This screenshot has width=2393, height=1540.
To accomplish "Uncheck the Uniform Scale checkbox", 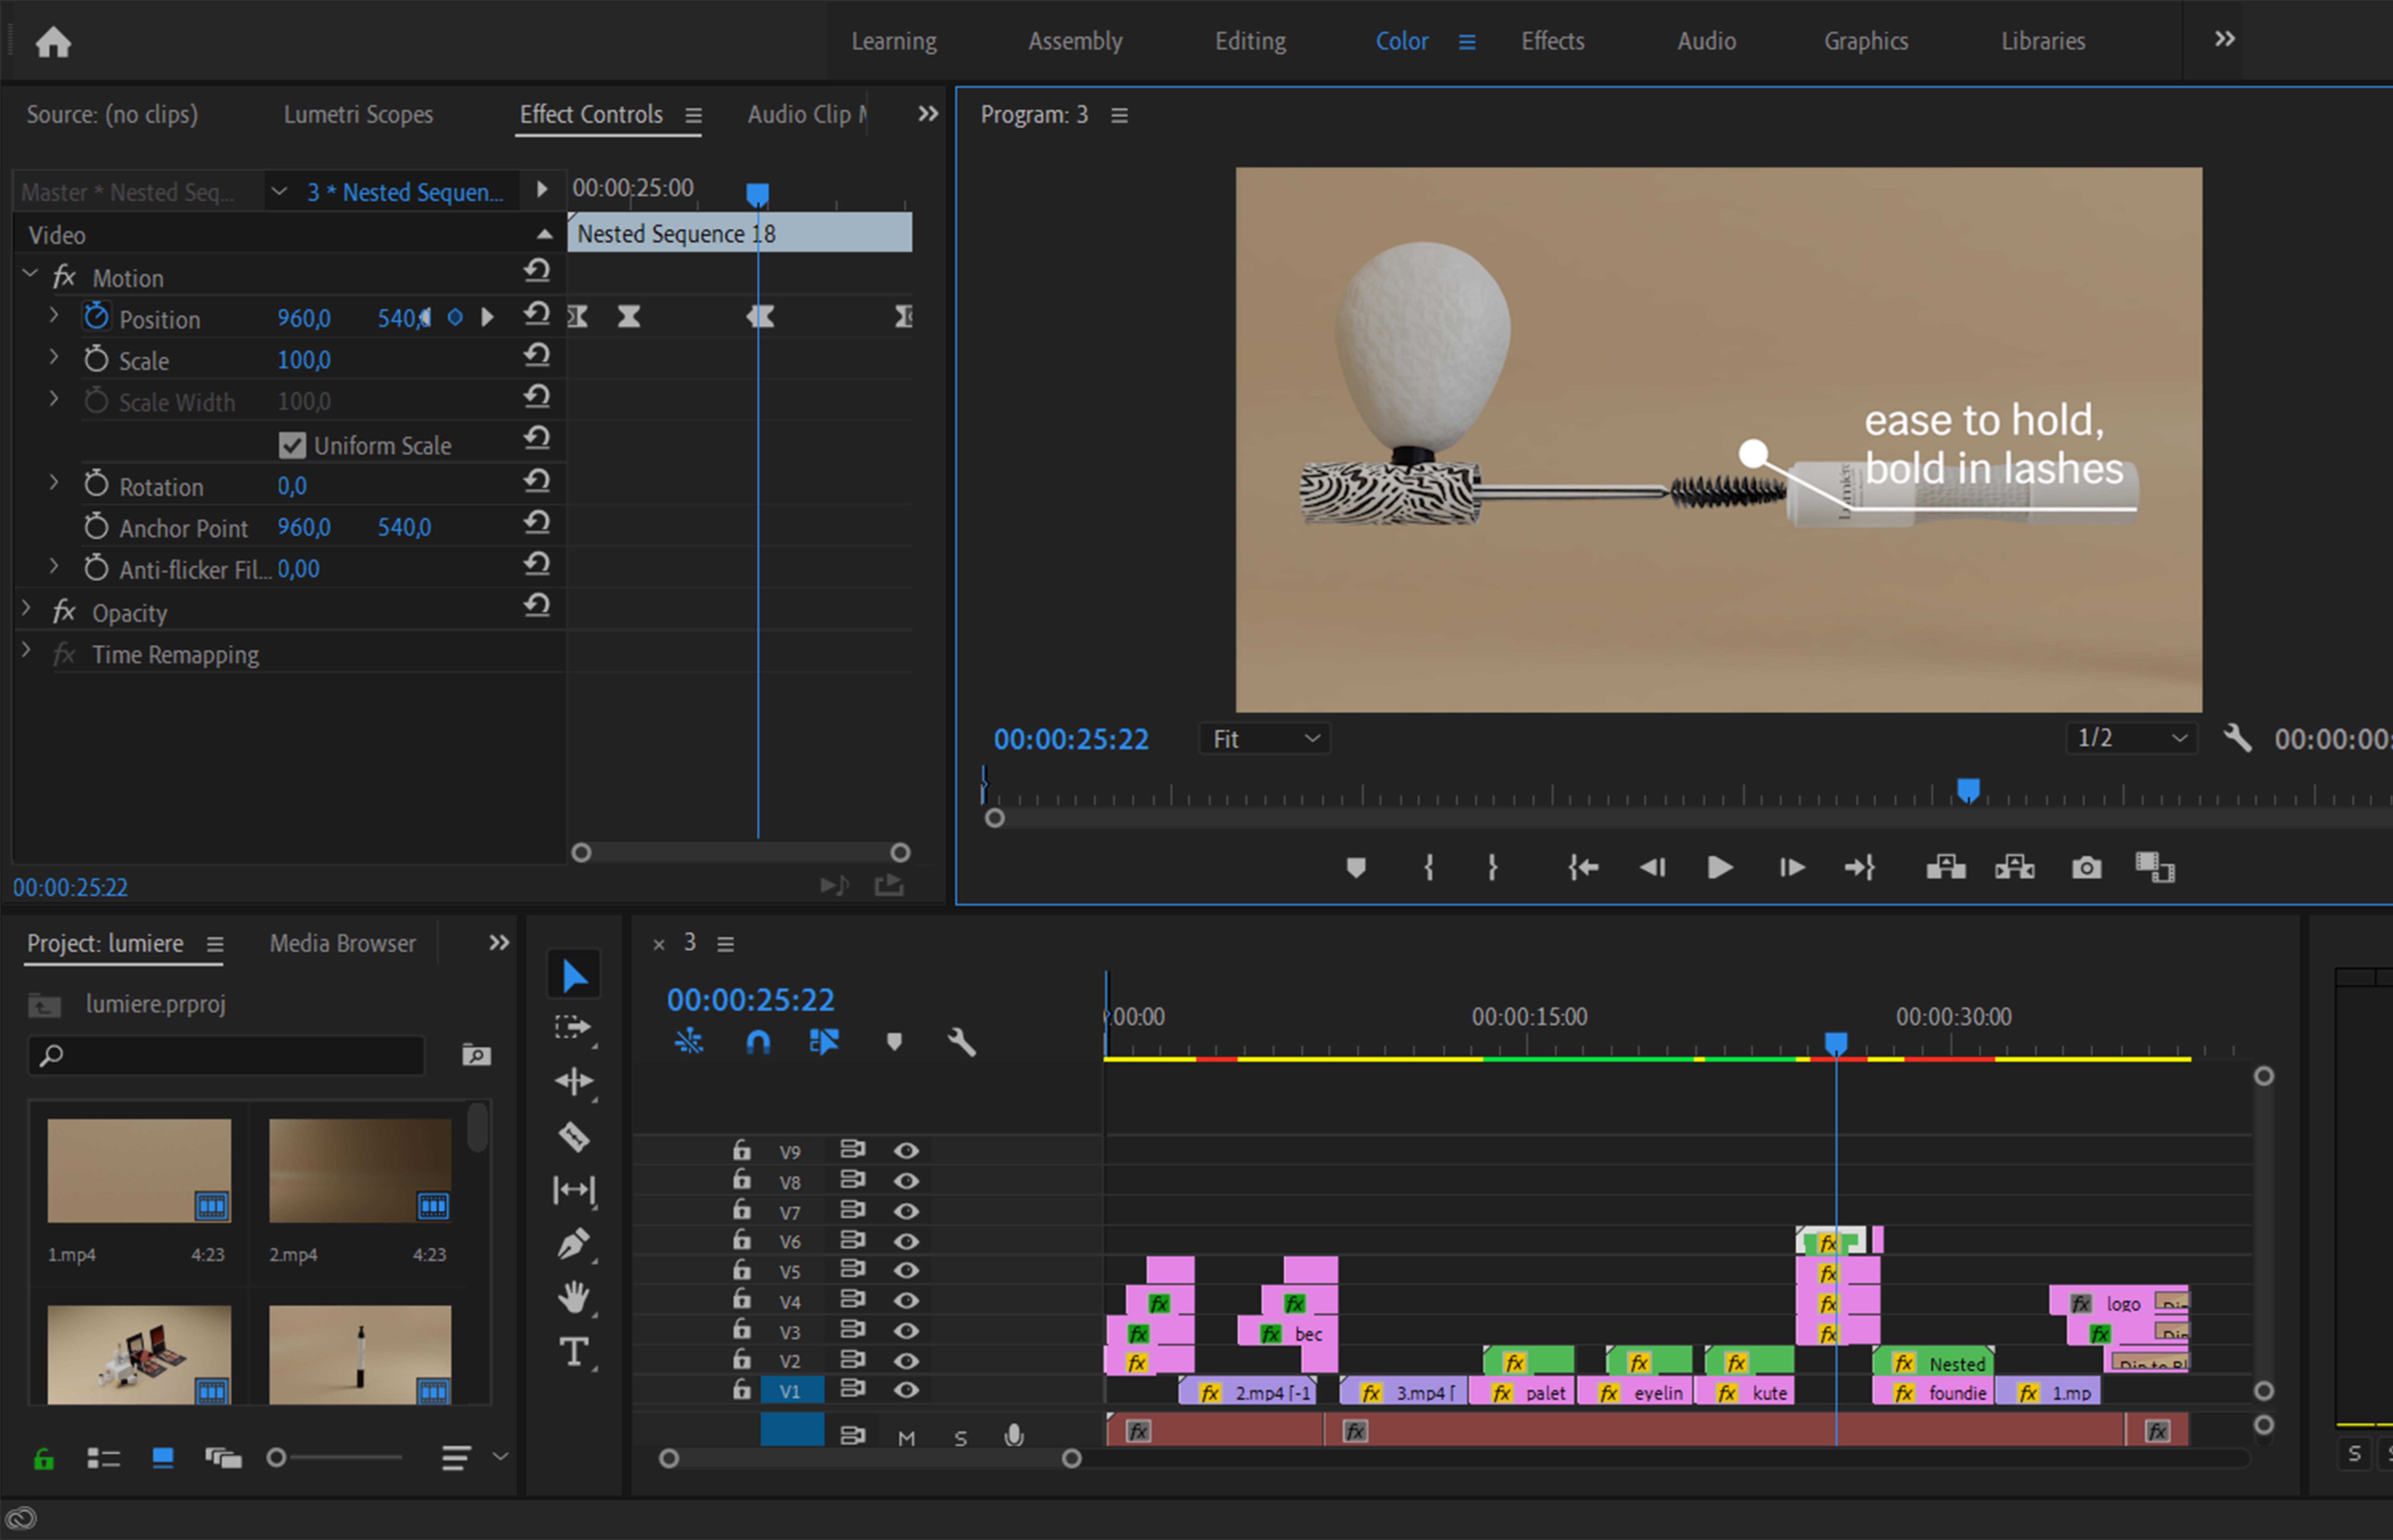I will click(292, 445).
